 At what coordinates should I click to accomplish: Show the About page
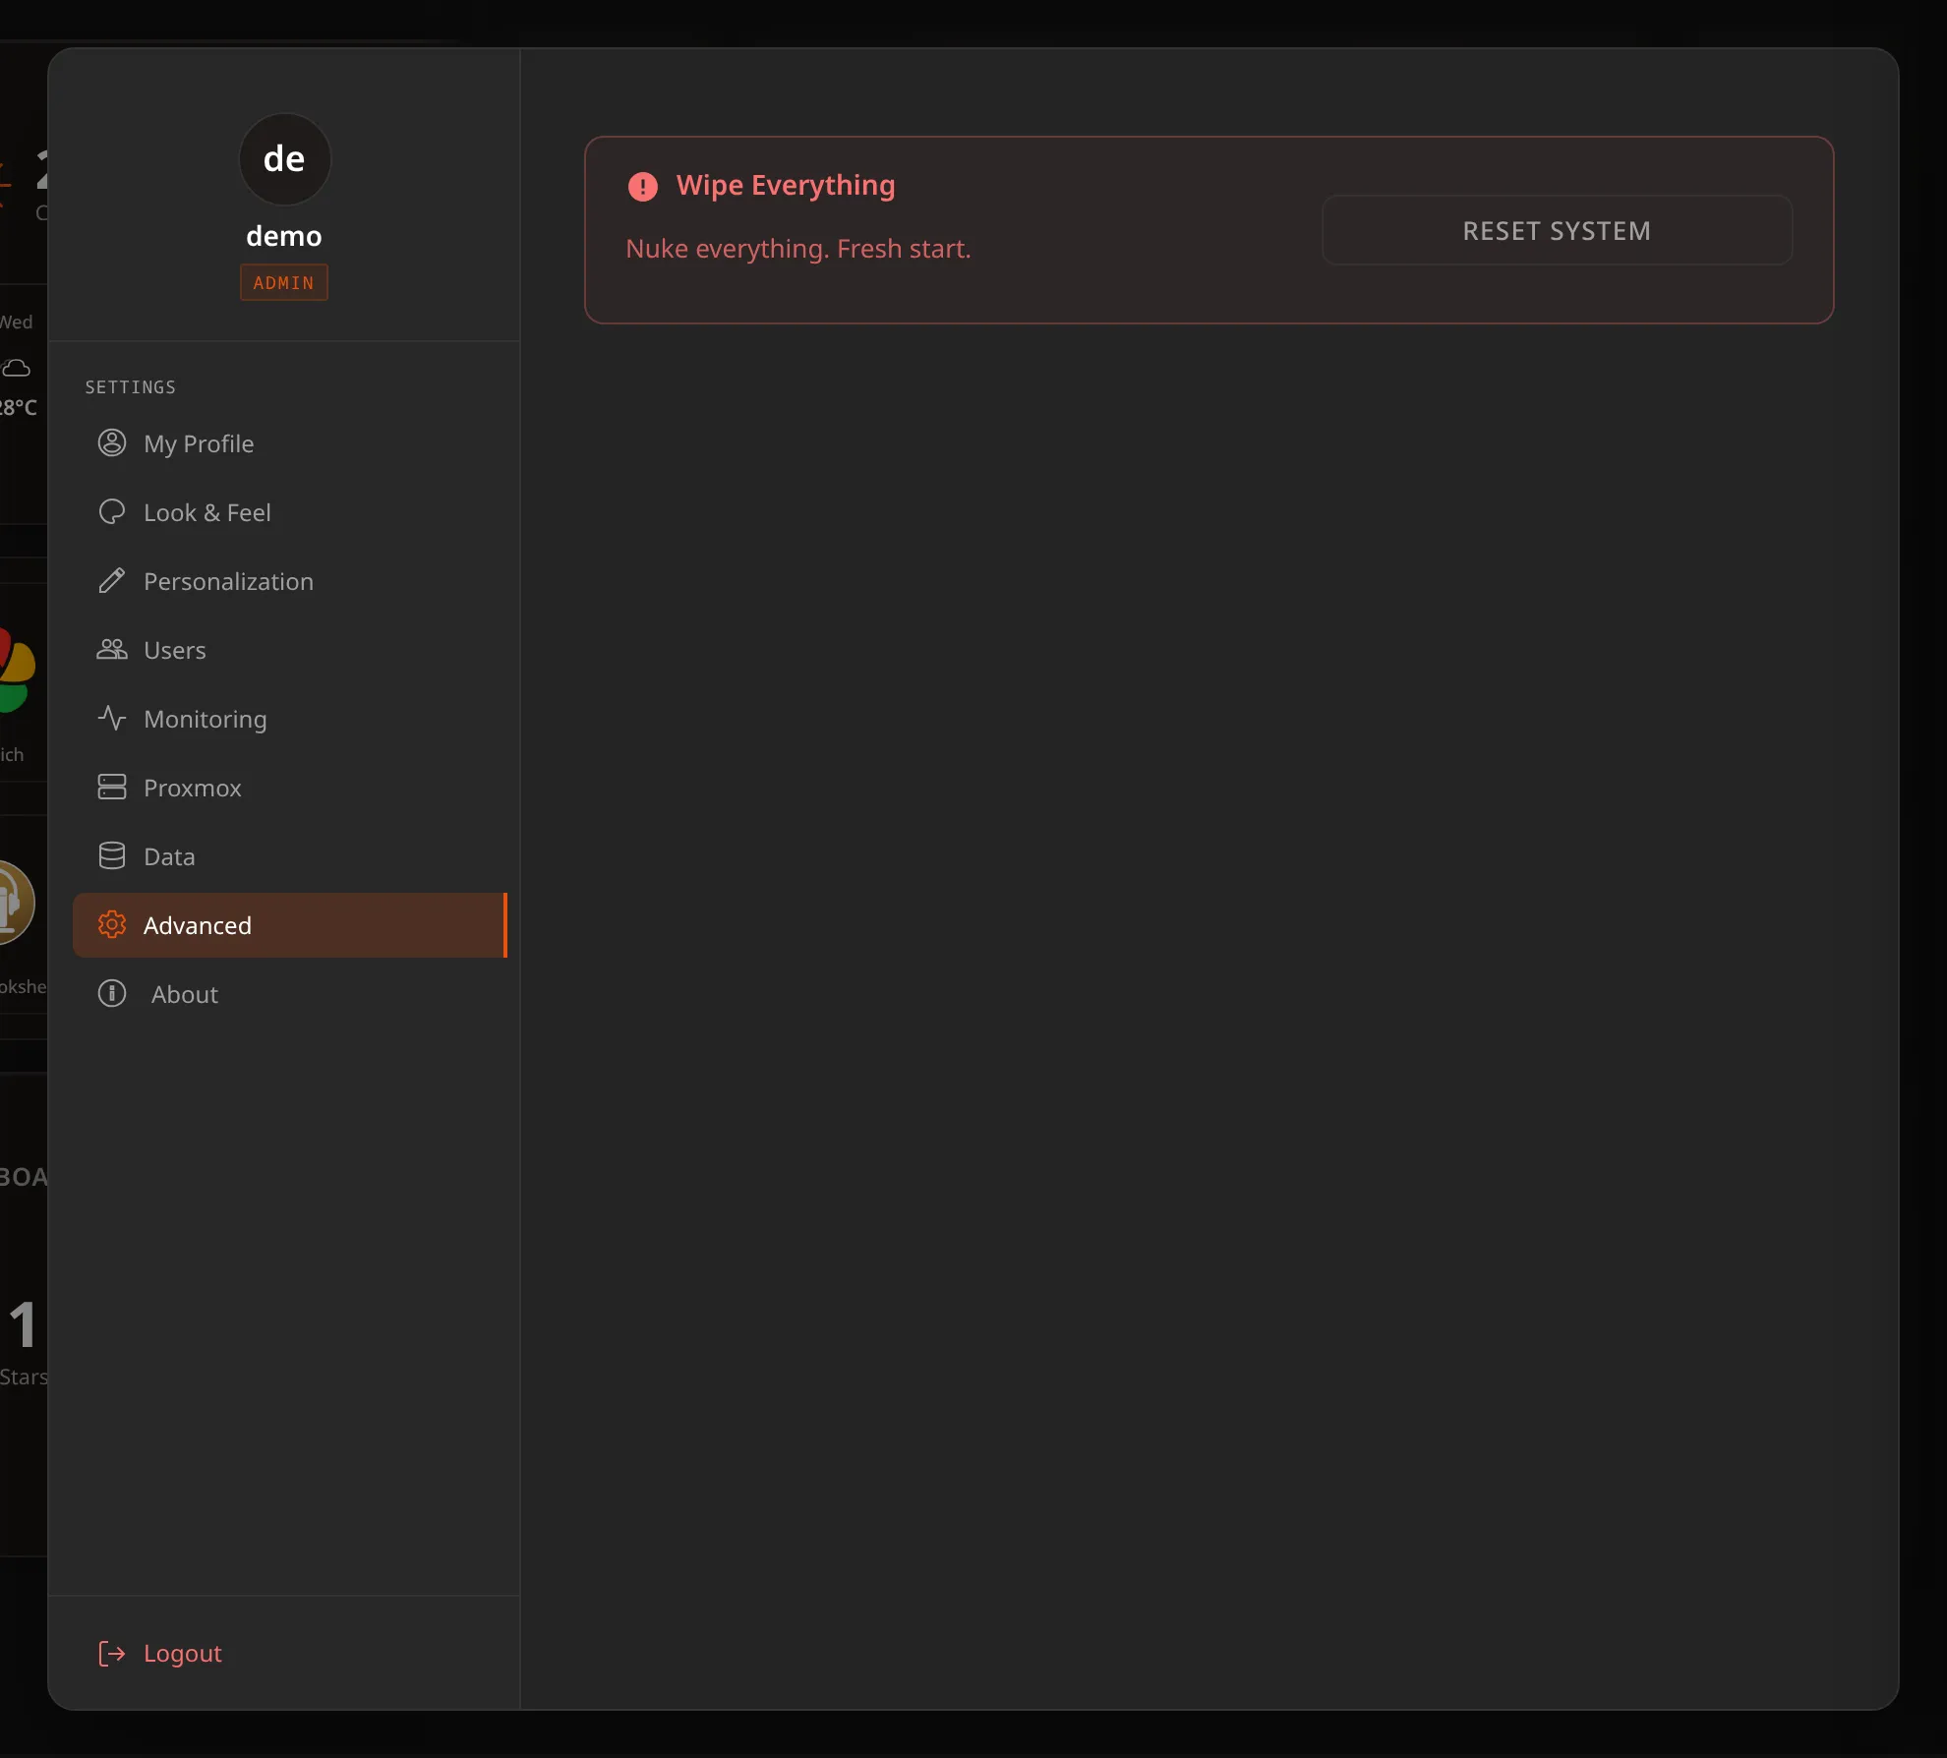pos(290,994)
